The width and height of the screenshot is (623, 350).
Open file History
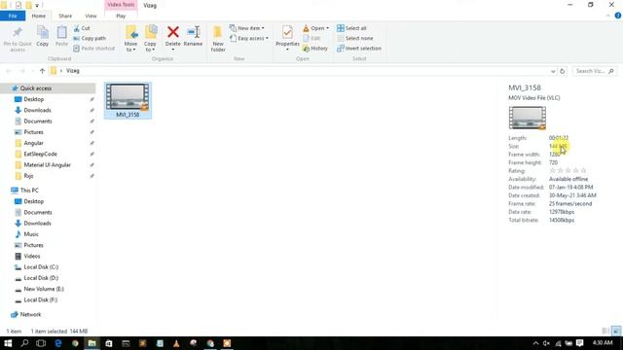point(315,48)
